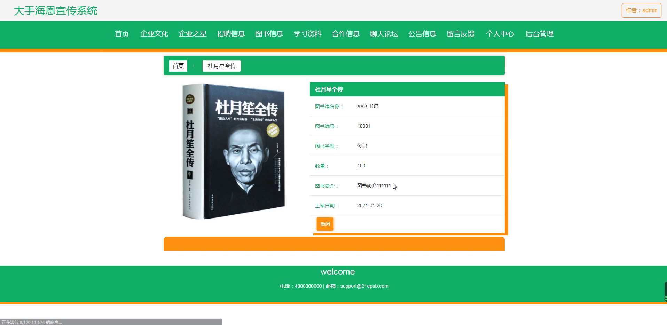Open 合作信息 from the navigation bar
667x325 pixels.
pos(346,34)
